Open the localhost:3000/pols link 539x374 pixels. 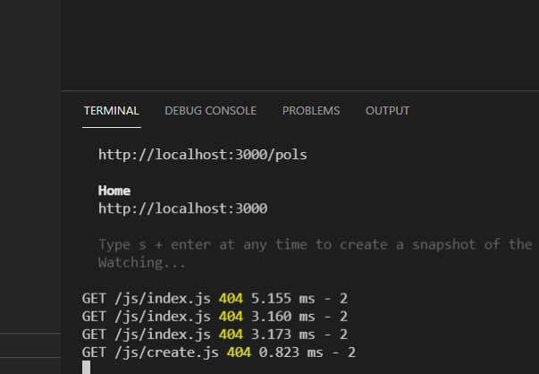(x=202, y=155)
